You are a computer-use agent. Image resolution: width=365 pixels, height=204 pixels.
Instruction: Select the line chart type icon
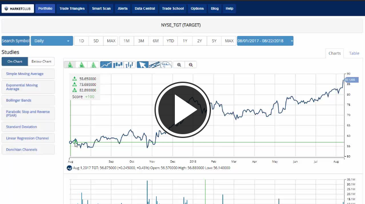tap(106, 65)
